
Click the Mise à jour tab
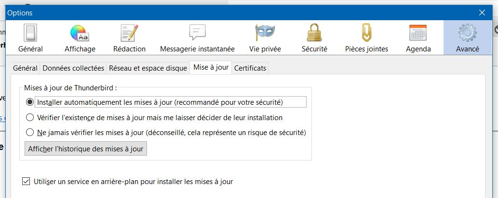point(211,67)
